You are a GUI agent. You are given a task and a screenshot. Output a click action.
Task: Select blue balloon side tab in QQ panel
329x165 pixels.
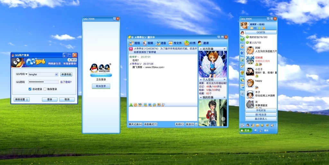pyautogui.click(x=242, y=53)
